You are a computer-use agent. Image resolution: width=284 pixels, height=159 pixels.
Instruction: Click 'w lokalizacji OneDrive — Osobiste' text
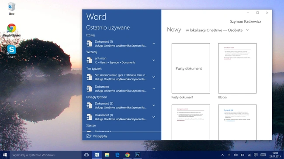click(214, 30)
